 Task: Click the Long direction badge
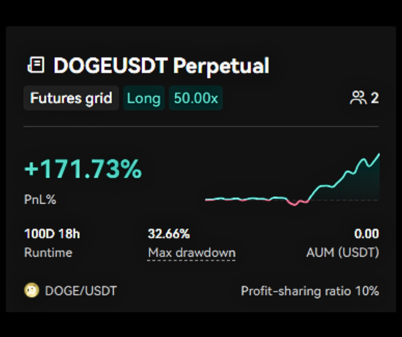144,98
